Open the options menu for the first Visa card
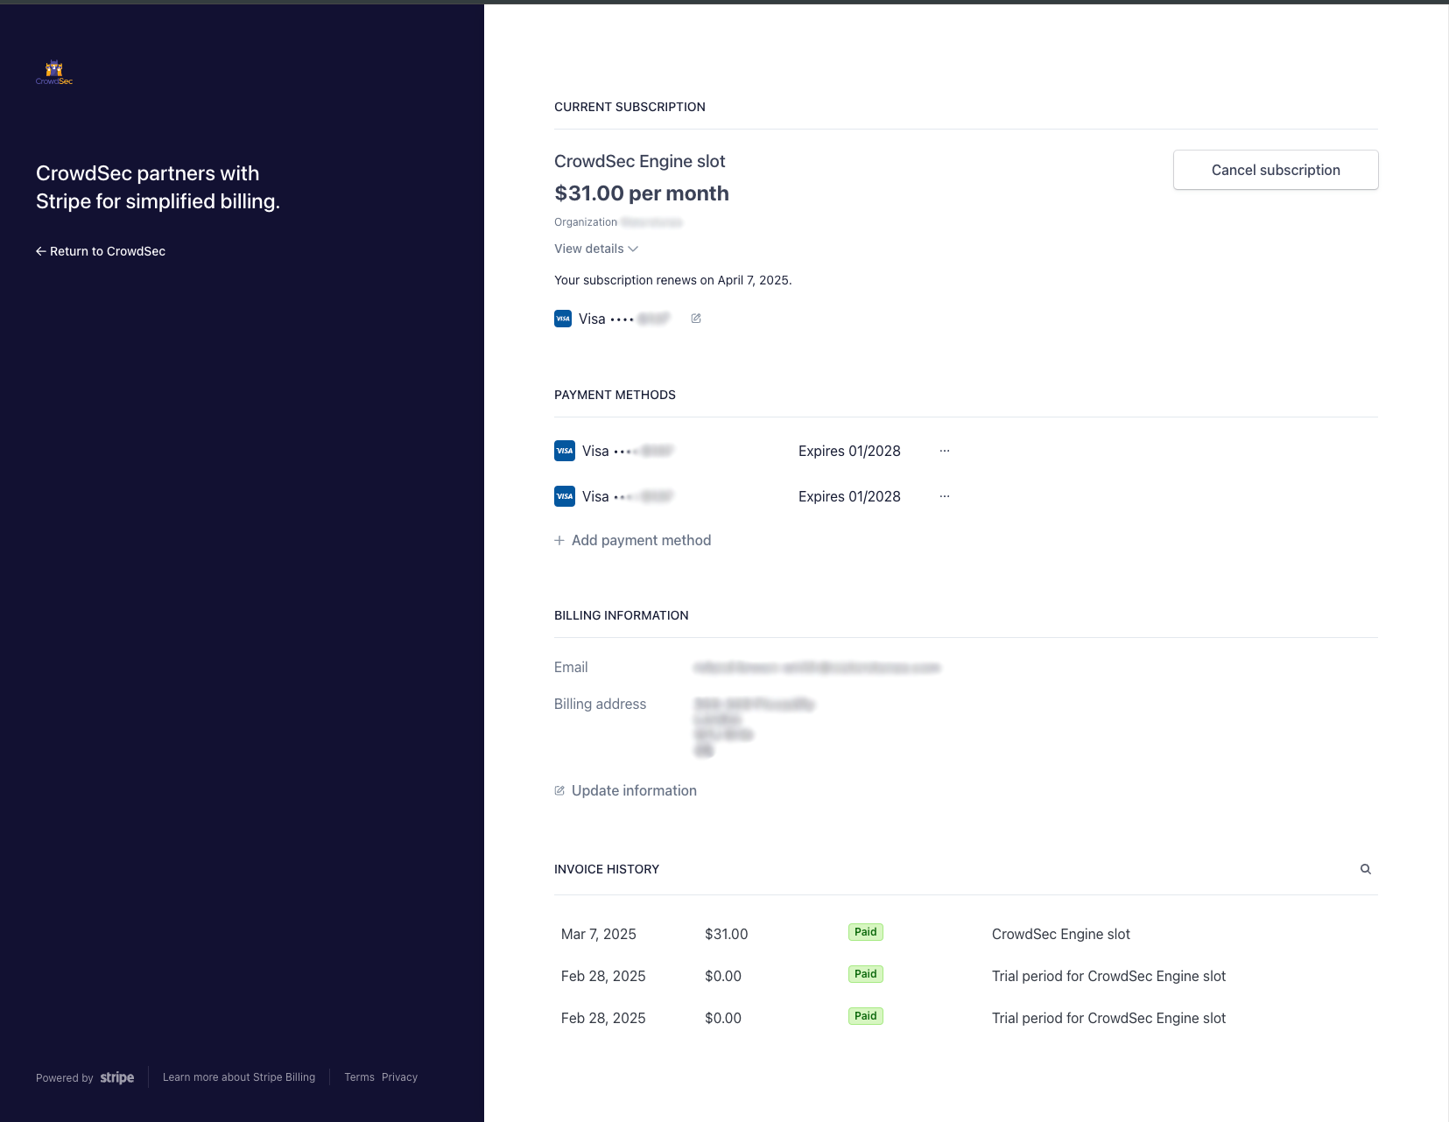Image resolution: width=1449 pixels, height=1122 pixels. (945, 451)
